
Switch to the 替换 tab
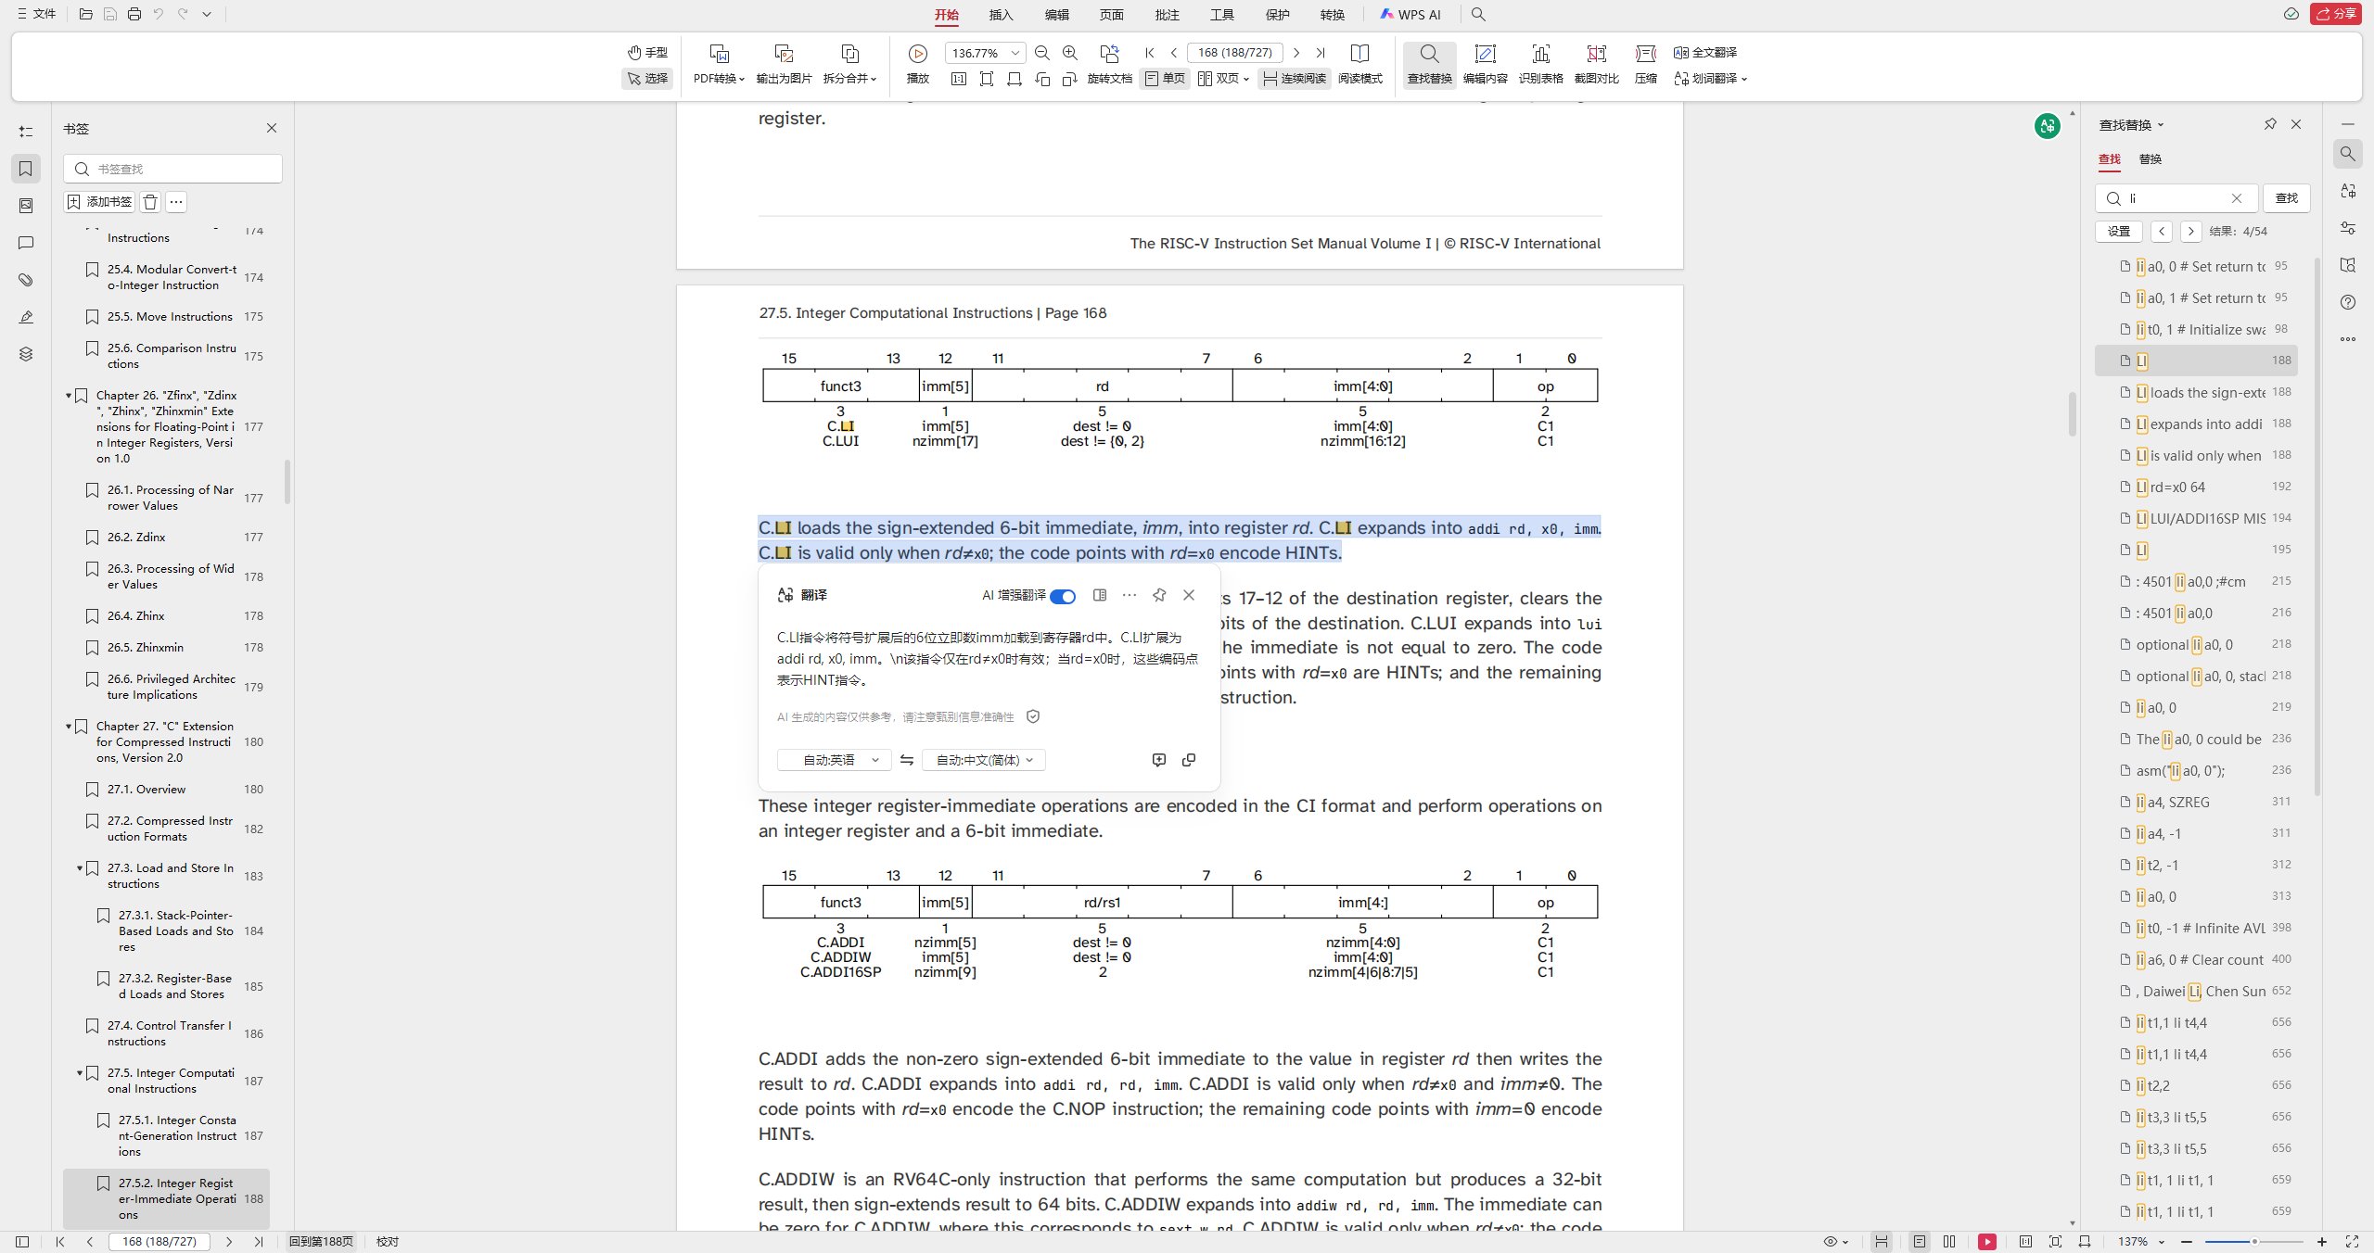tap(2150, 159)
